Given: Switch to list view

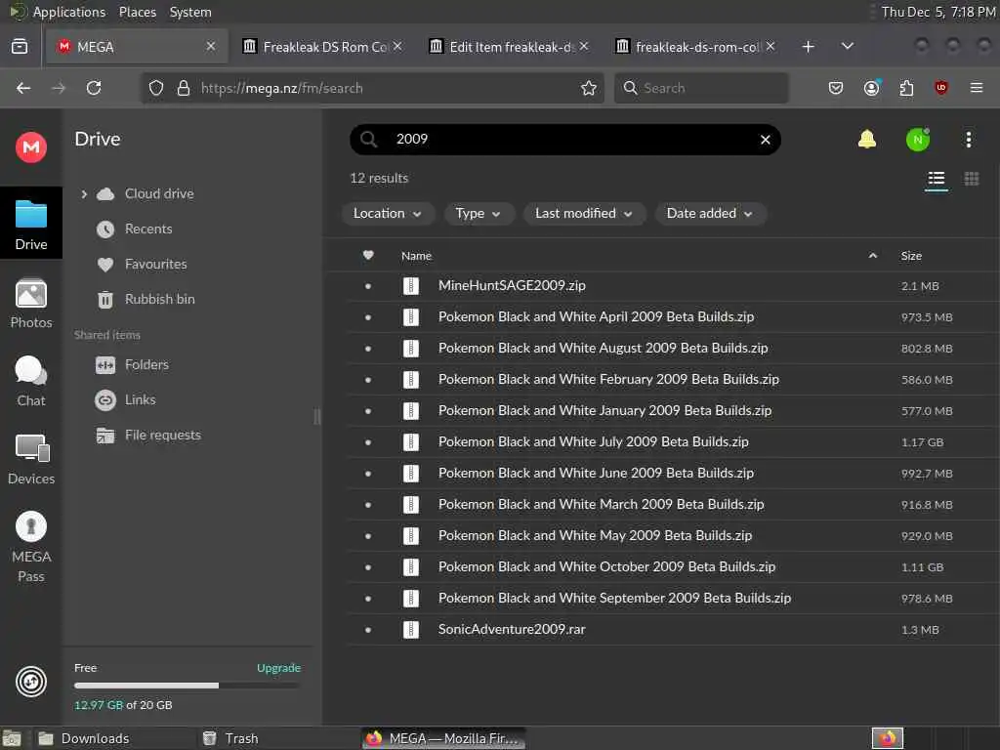Looking at the screenshot, I should pyautogui.click(x=937, y=179).
